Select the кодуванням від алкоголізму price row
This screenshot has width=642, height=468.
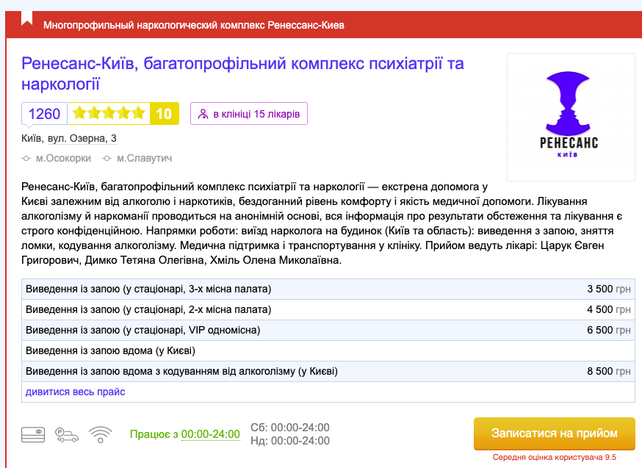coord(328,371)
